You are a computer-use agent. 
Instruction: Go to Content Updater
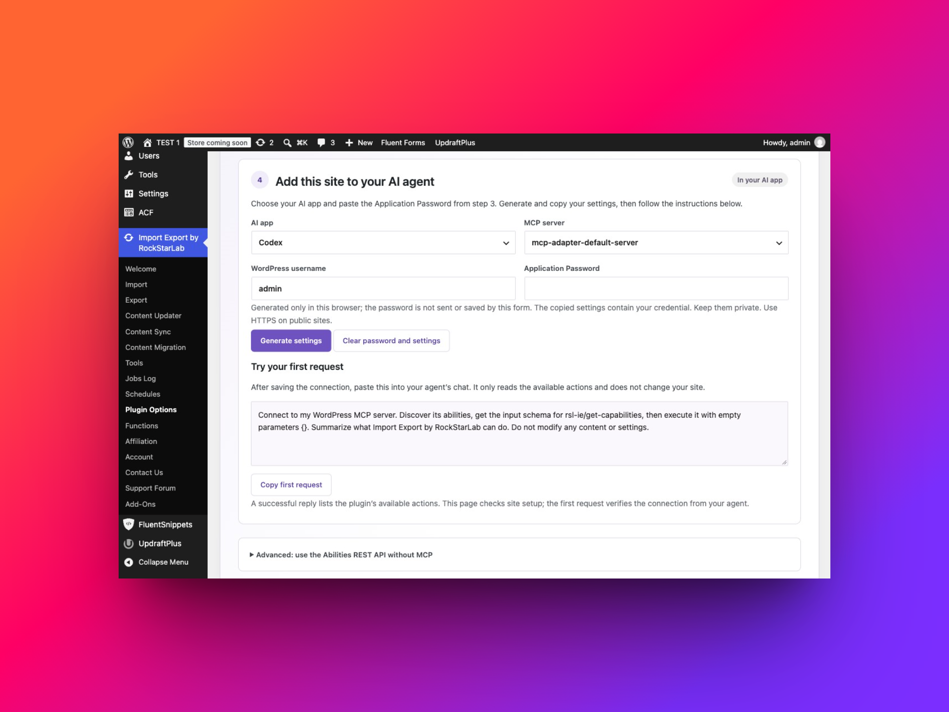[x=153, y=315]
